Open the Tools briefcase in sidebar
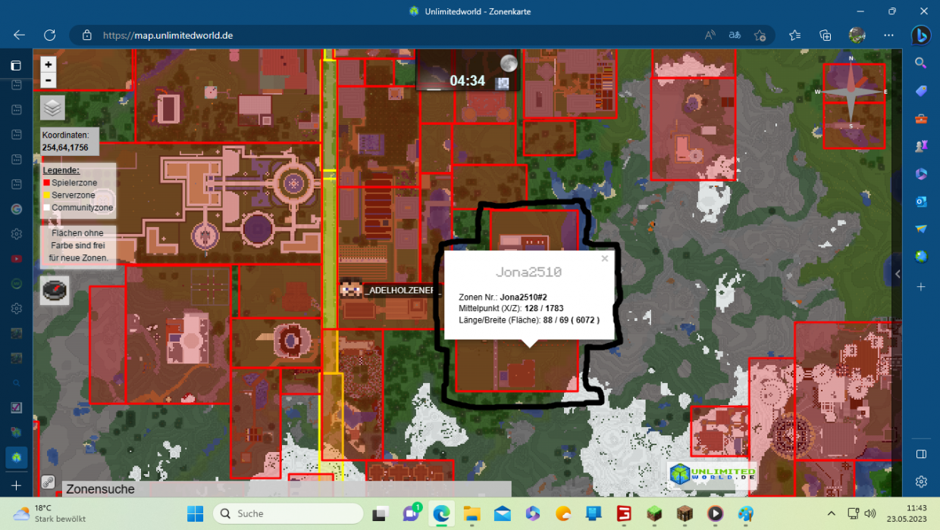This screenshot has height=530, width=940. 921,119
